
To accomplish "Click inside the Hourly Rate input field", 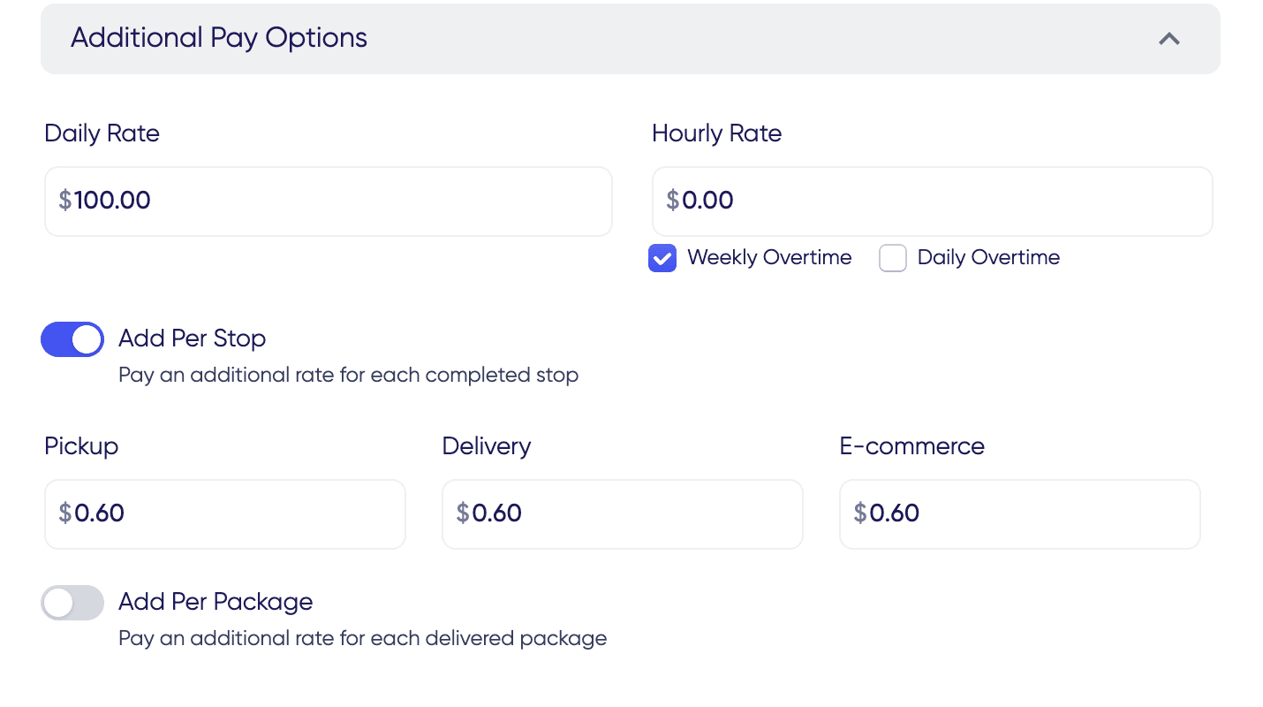I will click(x=932, y=201).
